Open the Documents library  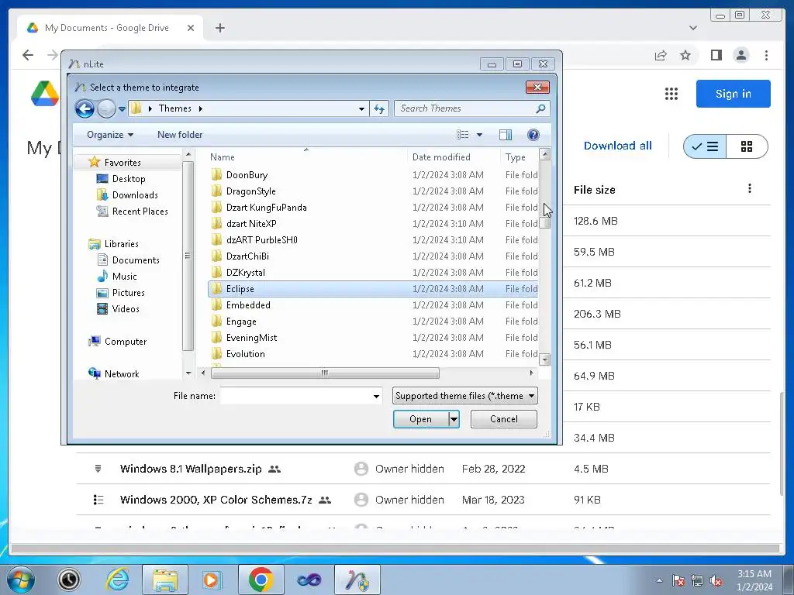(x=136, y=260)
